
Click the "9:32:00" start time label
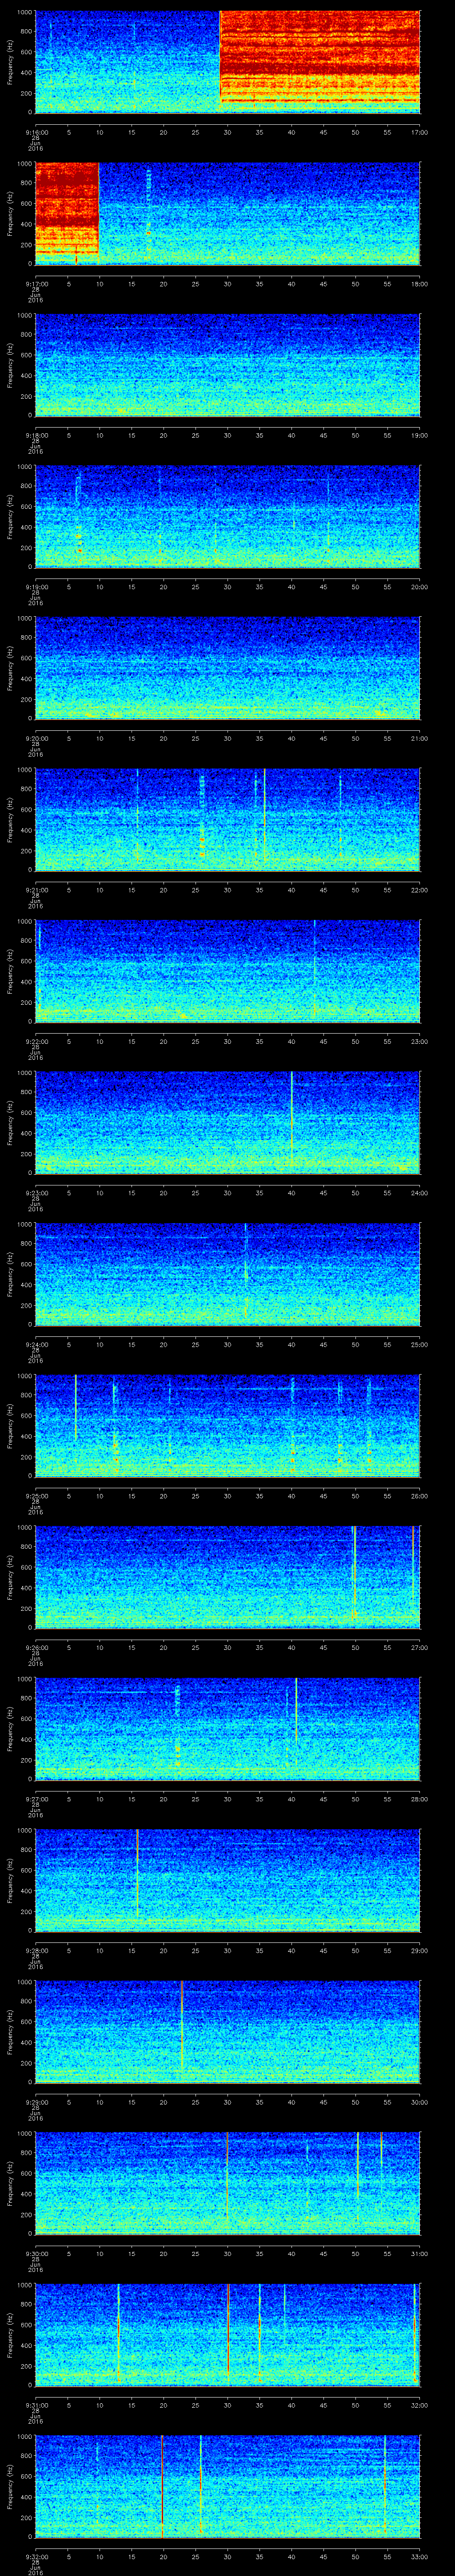click(36, 2556)
